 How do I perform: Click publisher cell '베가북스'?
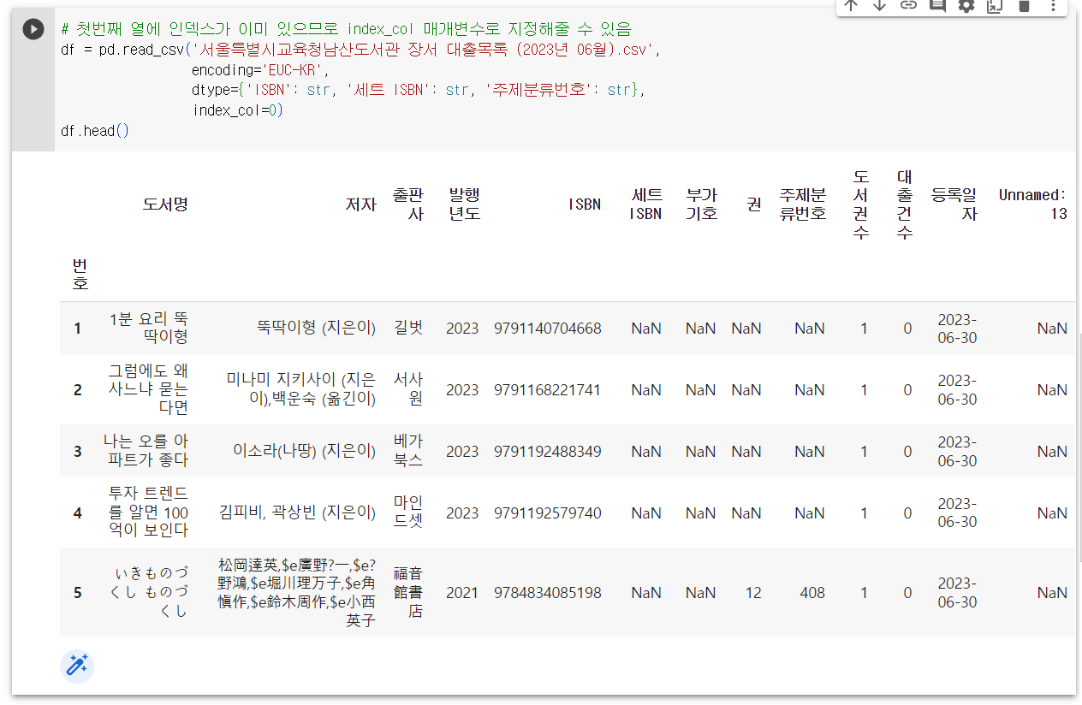pyautogui.click(x=408, y=451)
